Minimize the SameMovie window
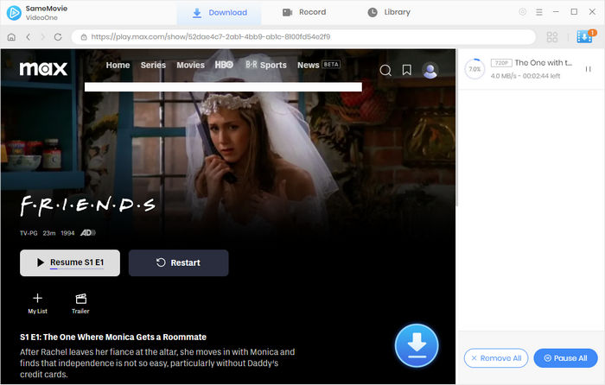Screen dimensions: 605x385 point(556,12)
